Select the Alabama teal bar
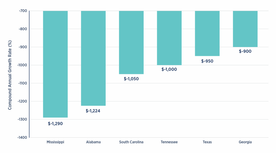 [93, 58]
